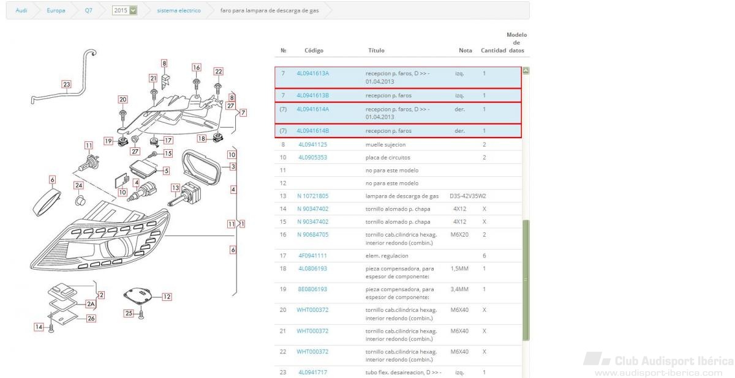Open code WHT000372 in row 20

point(312,310)
